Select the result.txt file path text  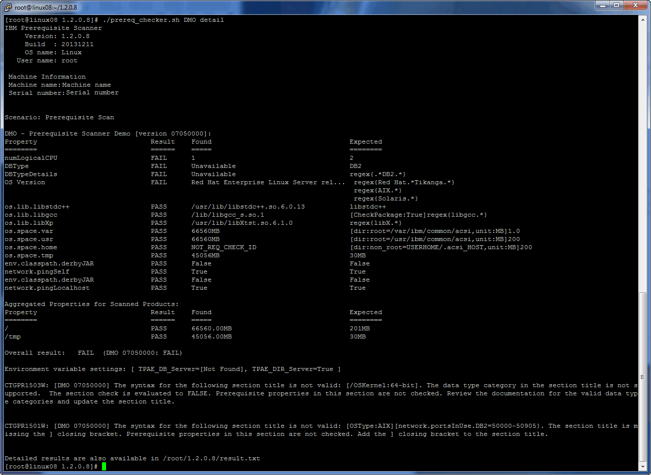point(213,458)
